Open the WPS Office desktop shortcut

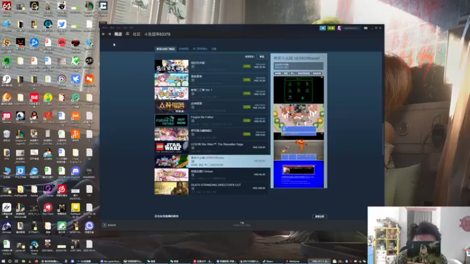pyautogui.click(x=48, y=117)
